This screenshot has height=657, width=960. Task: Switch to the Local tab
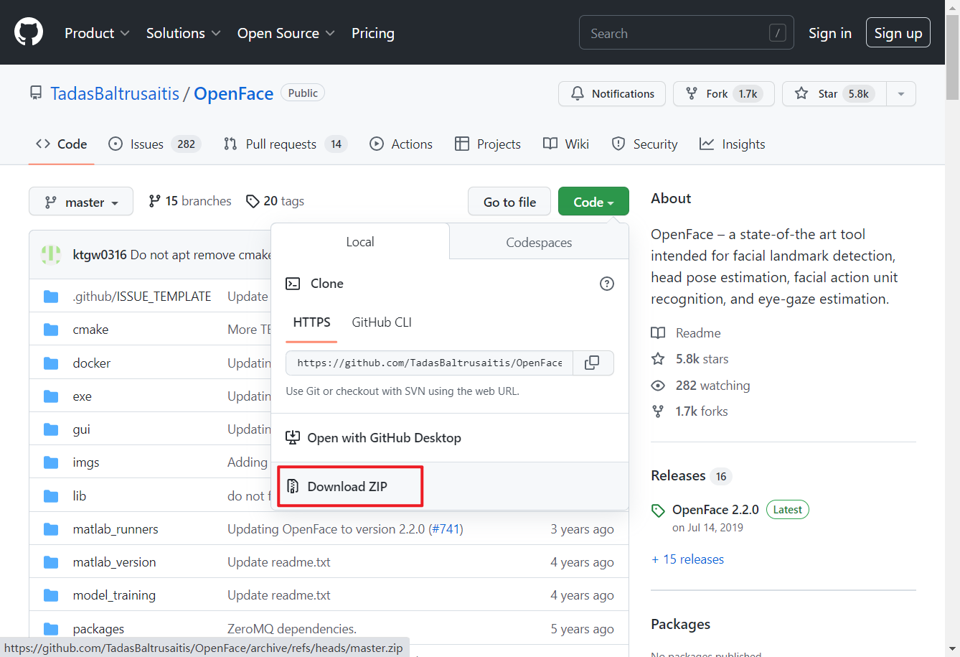[360, 242]
